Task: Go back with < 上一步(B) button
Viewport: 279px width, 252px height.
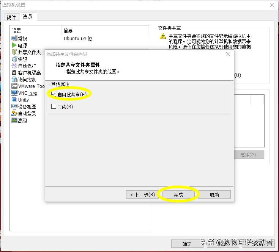Action: (x=142, y=195)
